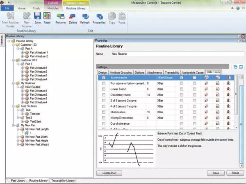Click the Refresh ribbon icon
The height and width of the screenshot is (184, 246).
[x=85, y=16]
